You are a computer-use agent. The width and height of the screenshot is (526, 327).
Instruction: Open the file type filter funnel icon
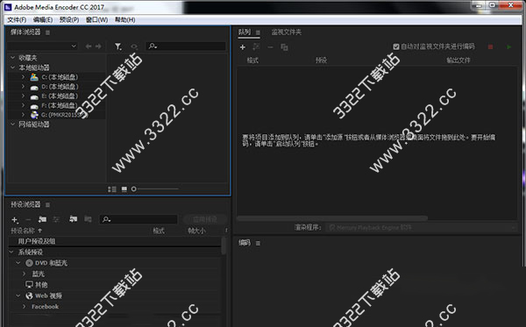(x=118, y=46)
